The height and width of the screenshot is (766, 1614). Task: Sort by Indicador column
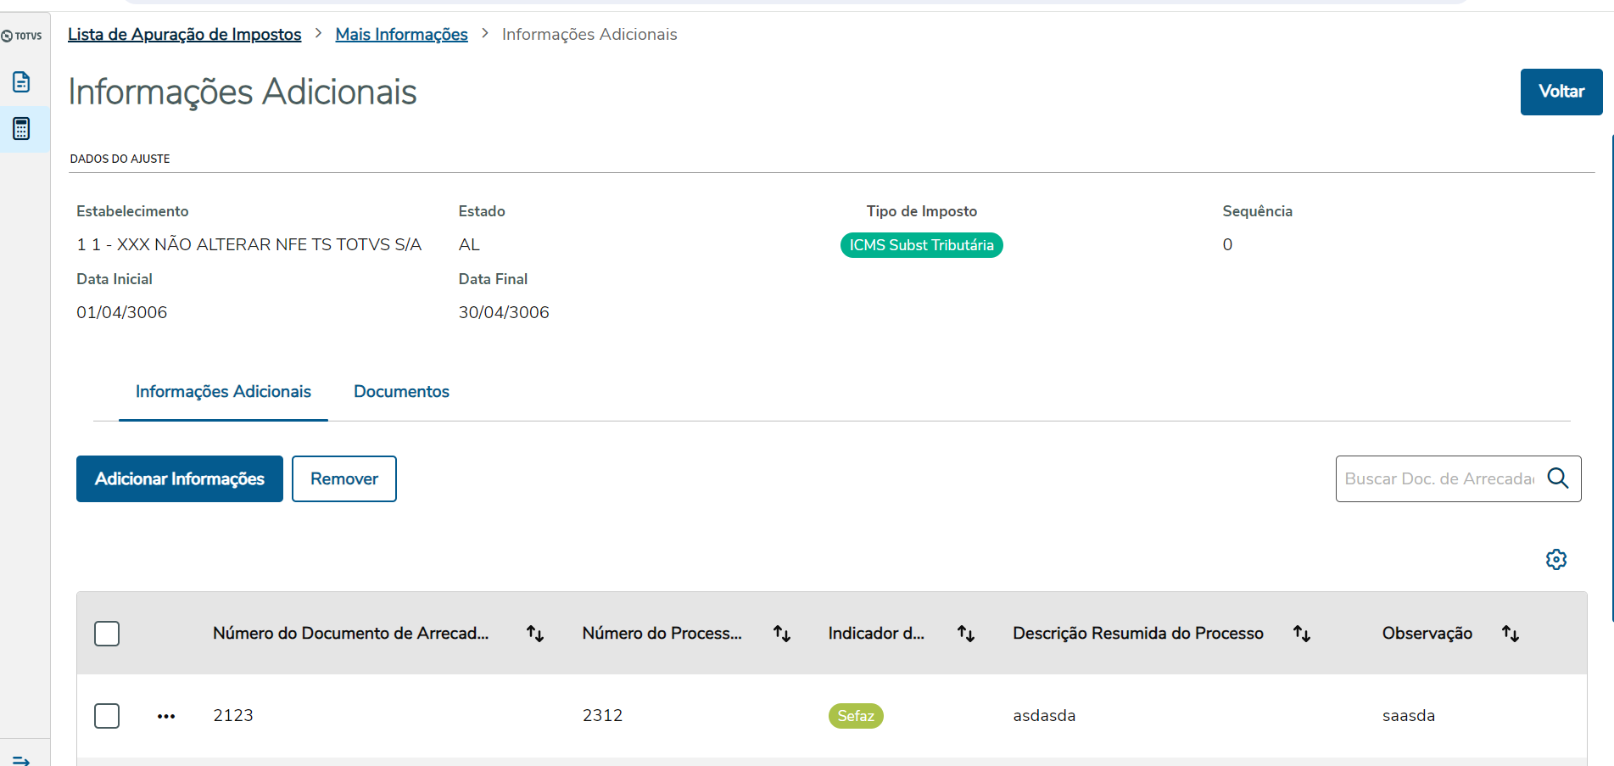966,634
